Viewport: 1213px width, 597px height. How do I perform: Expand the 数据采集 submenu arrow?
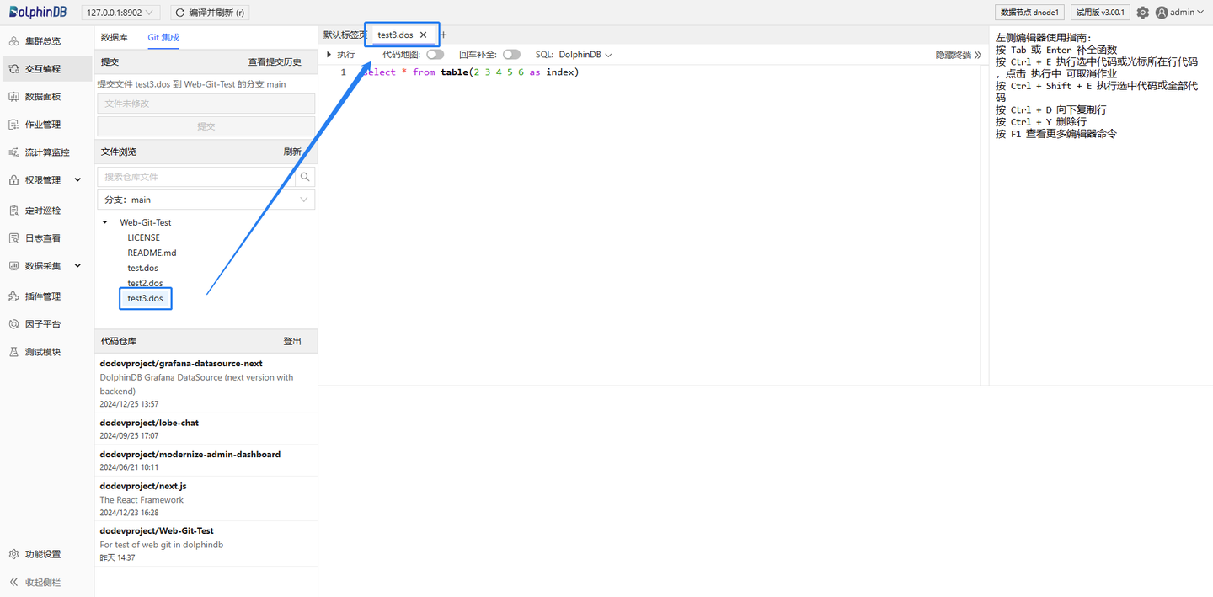pos(78,266)
